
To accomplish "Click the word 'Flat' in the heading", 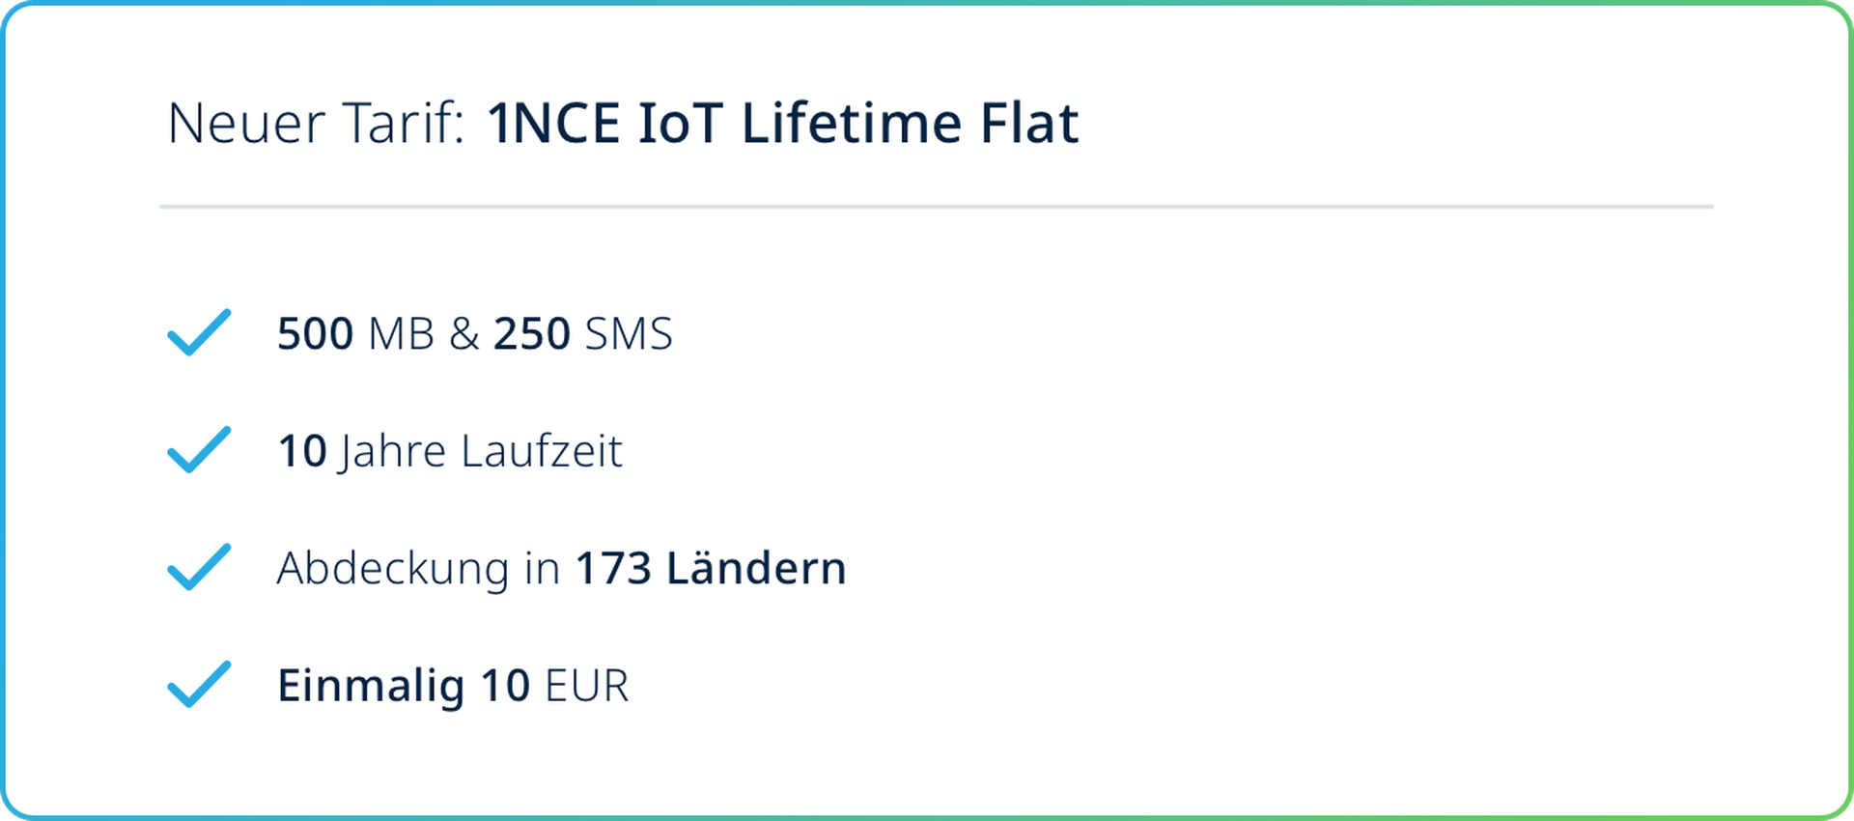I will click(x=1029, y=124).
